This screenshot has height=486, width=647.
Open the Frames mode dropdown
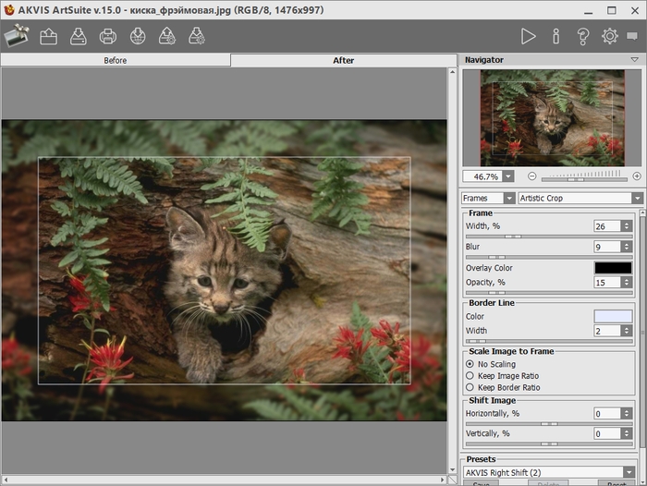pyautogui.click(x=509, y=199)
